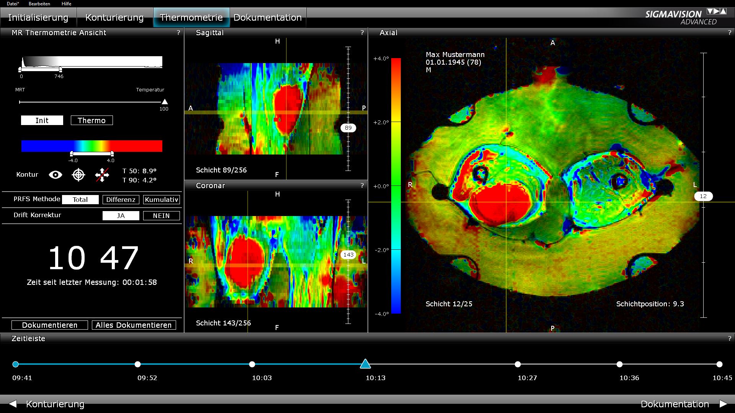Open help for Sagittal view
The height and width of the screenshot is (413, 735).
click(362, 33)
